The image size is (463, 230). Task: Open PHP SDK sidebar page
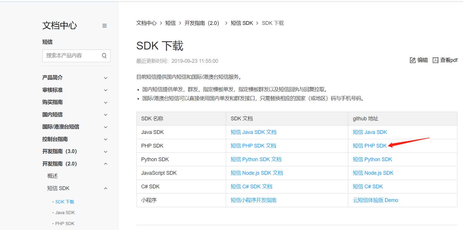(65, 224)
